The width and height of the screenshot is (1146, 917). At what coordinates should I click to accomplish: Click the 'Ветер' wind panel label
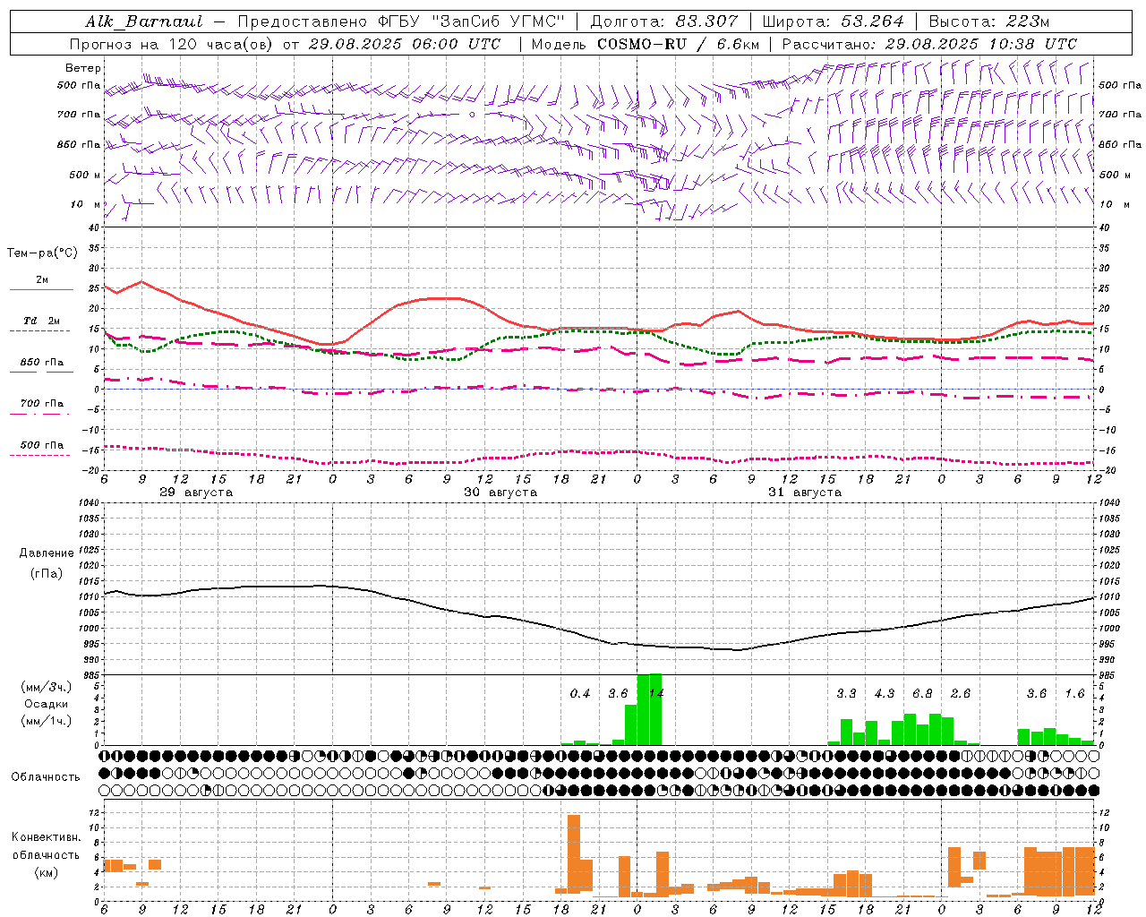click(x=83, y=68)
